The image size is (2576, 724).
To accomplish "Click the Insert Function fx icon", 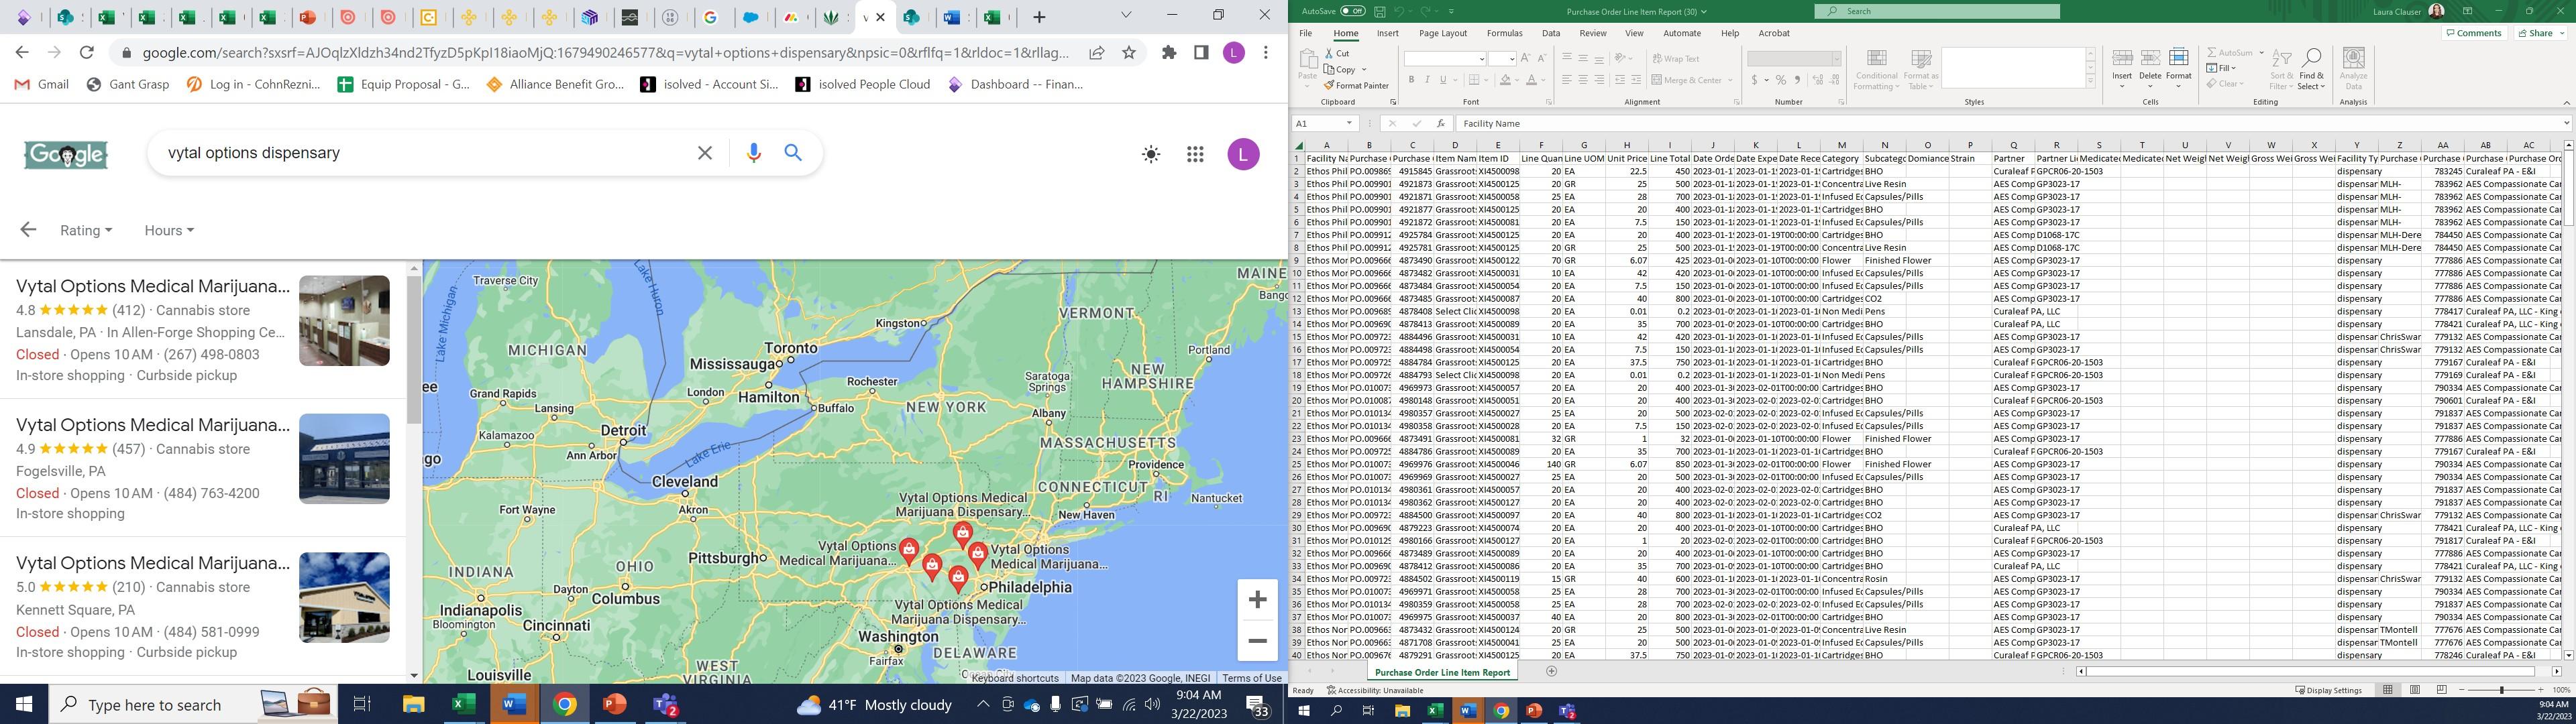I will (x=1440, y=123).
